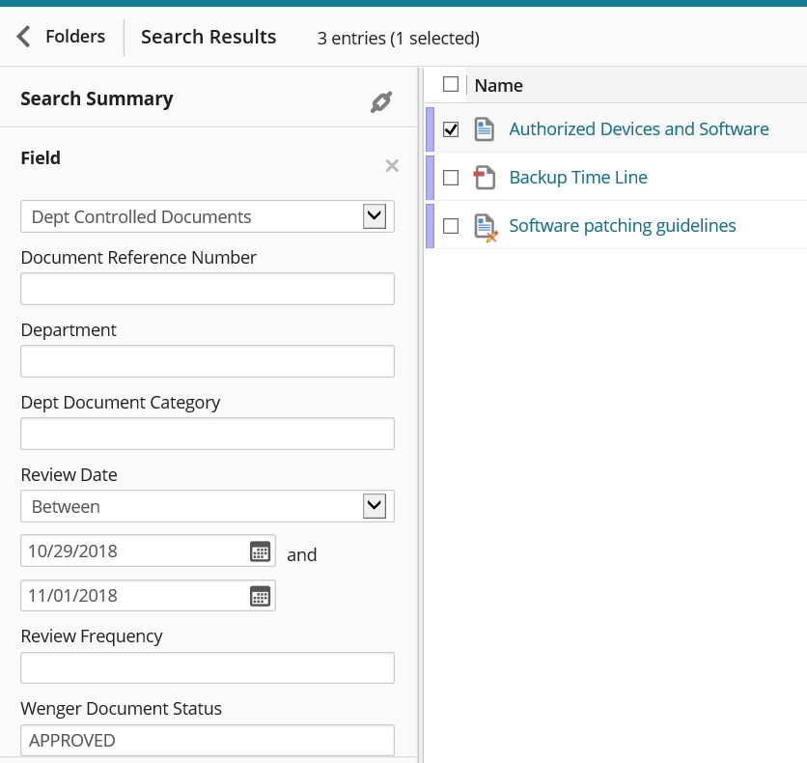Open calendar picker for 11/01/2018 date
Screen dimensions: 807x763
tap(260, 596)
